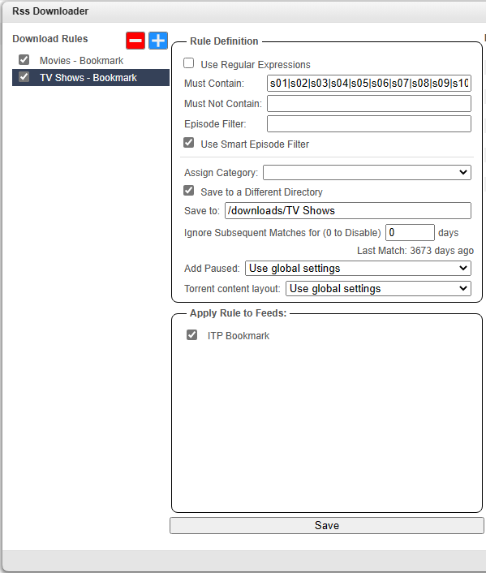Viewport: 486px width, 573px height.
Task: Focus the Must Contain field
Action: click(369, 84)
